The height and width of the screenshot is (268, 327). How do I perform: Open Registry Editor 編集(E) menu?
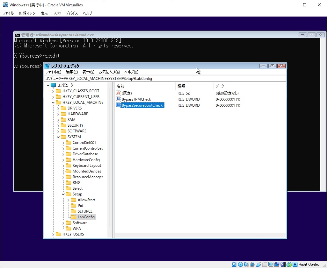[x=72, y=72]
